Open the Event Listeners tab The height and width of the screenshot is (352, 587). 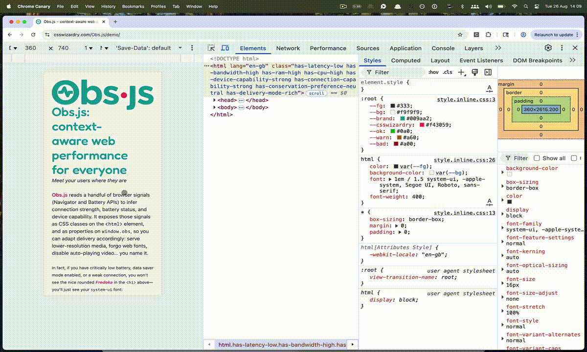coord(481,60)
